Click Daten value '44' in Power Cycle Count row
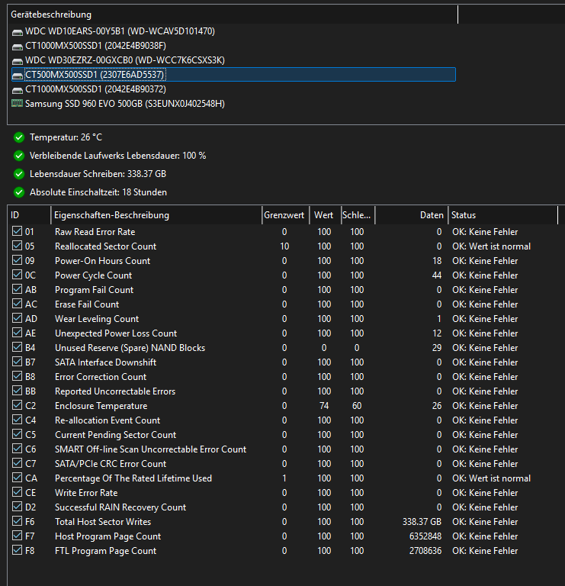This screenshot has width=565, height=586. click(437, 275)
